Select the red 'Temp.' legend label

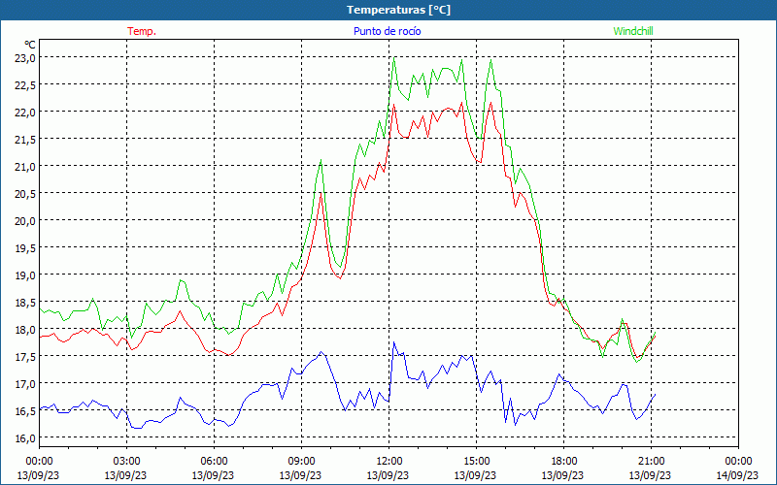(x=142, y=31)
